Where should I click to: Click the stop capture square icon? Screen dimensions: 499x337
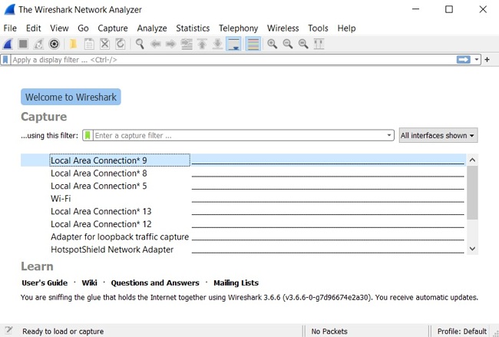click(23, 44)
